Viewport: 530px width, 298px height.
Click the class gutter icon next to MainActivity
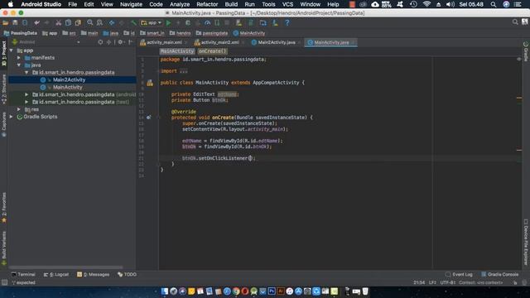tap(150, 83)
